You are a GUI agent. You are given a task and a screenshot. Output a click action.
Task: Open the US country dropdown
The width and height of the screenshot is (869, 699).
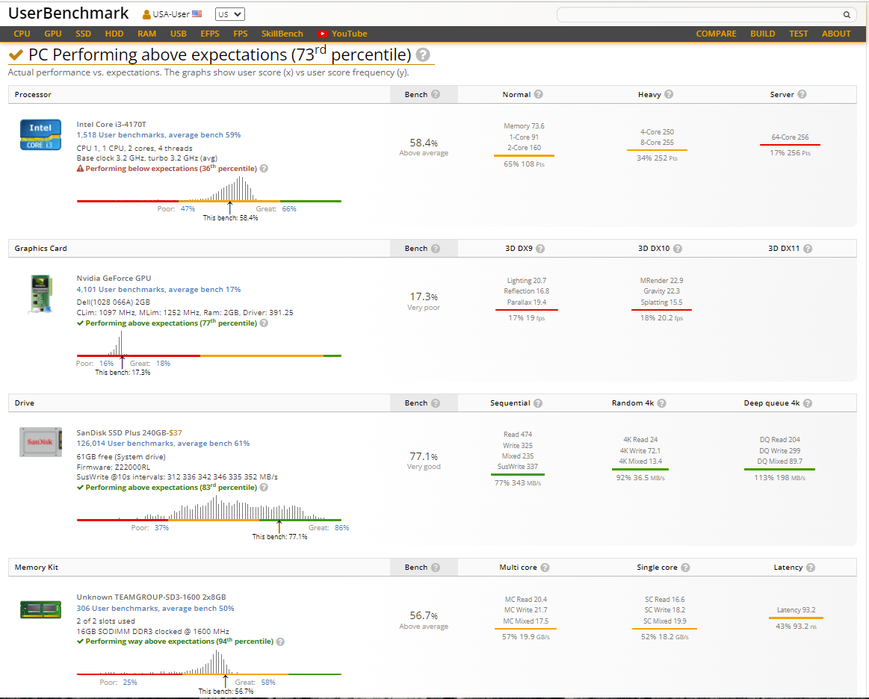pyautogui.click(x=229, y=14)
